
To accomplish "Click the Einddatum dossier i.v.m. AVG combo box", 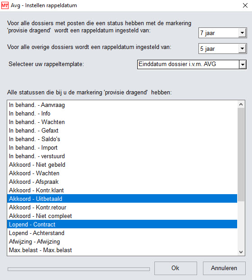I will (192, 64).
